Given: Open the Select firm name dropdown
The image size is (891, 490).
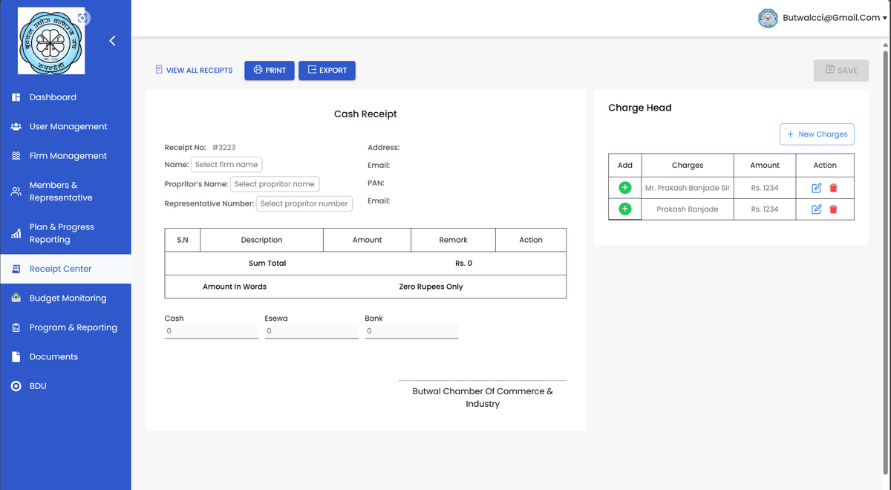Looking at the screenshot, I should pos(226,165).
